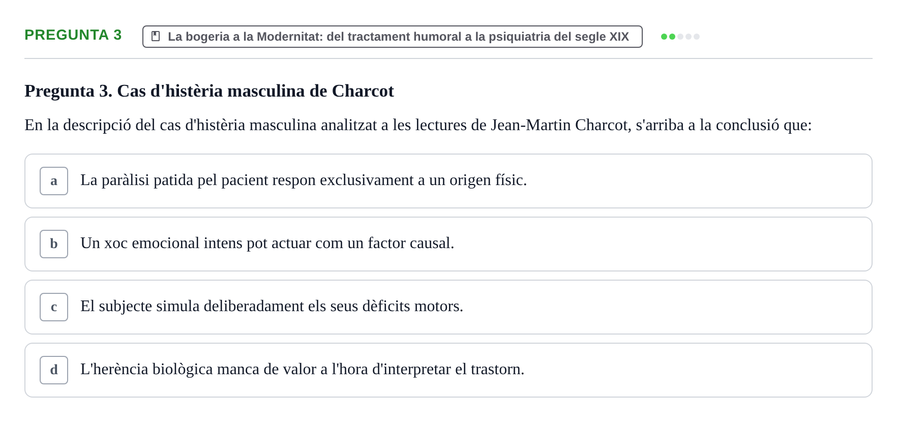The width and height of the screenshot is (897, 423).
Task: Click first green progress dot
Action: (x=664, y=37)
